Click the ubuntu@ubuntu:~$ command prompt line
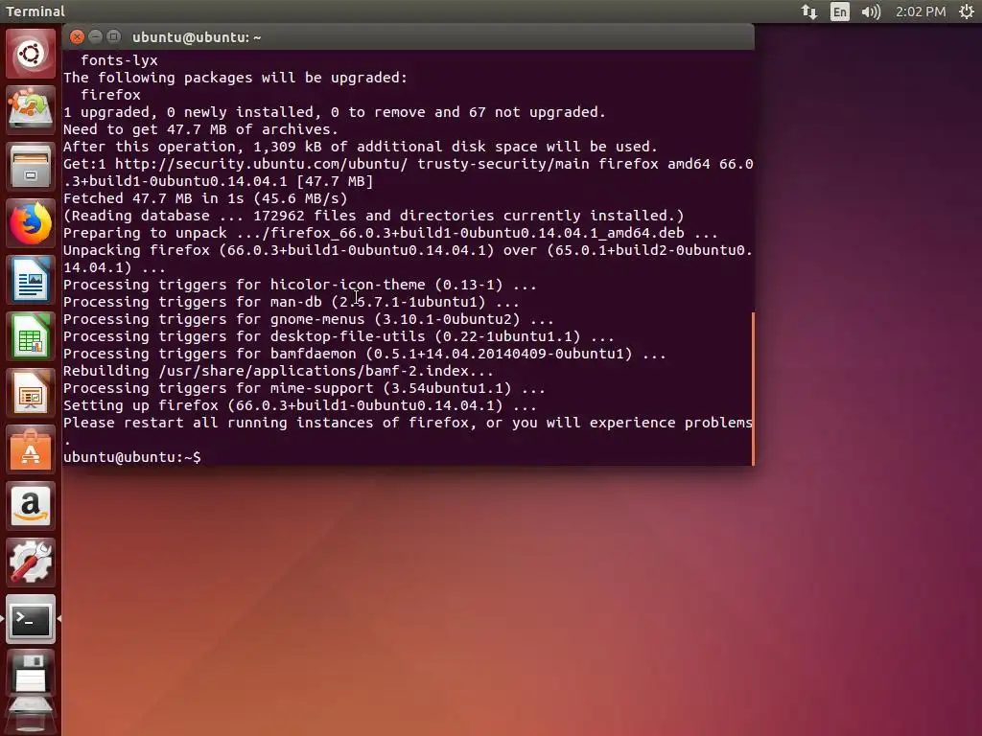The height and width of the screenshot is (736, 982). pyautogui.click(x=132, y=457)
